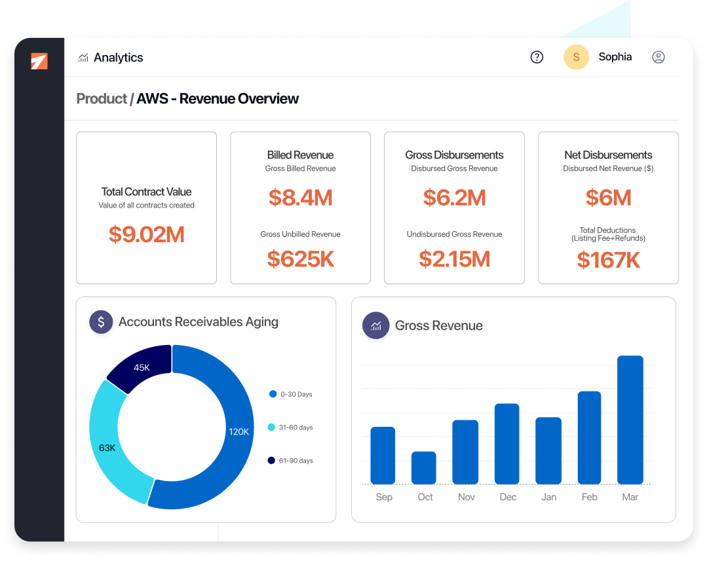The image size is (707, 561).
Task: Click the $2.15M undisbursed gross revenue value
Action: [455, 259]
